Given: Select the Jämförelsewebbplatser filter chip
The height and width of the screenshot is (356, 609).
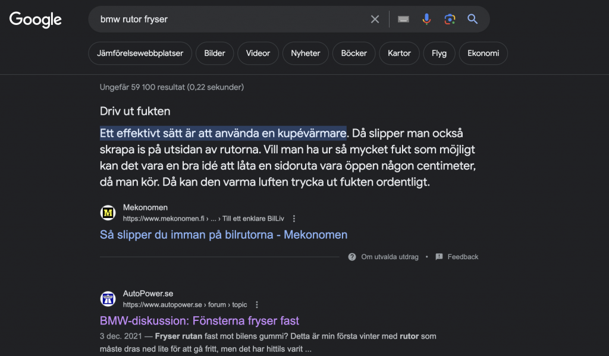Looking at the screenshot, I should [140, 53].
